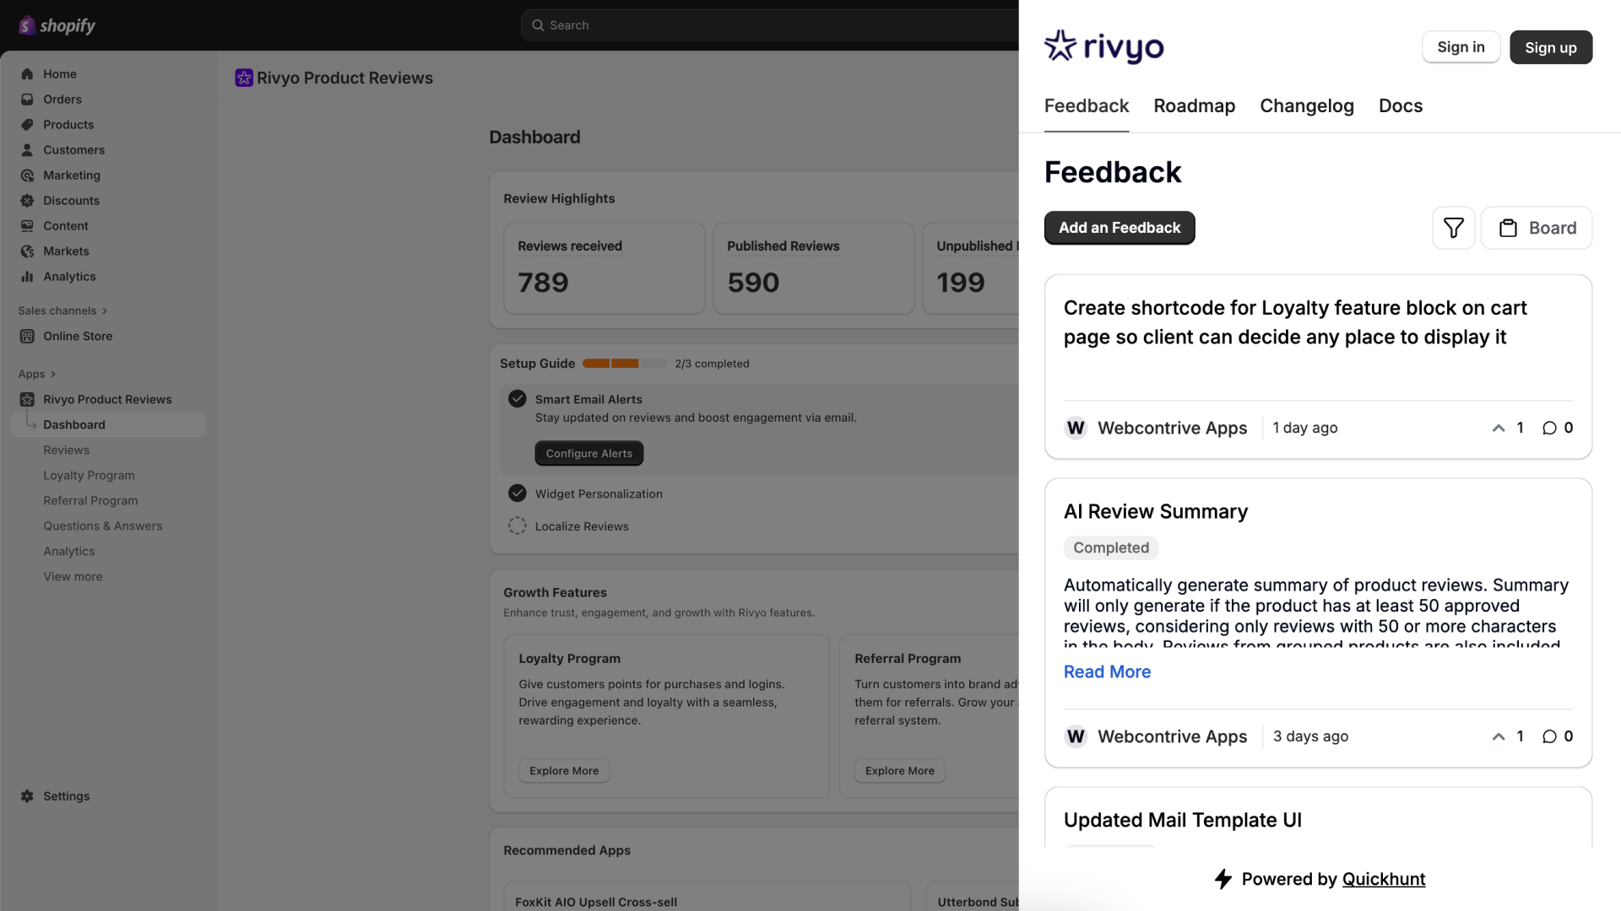Screen dimensions: 1621x911
Task: Click the Rivyo app icon in sidebar
Action: (x=27, y=400)
